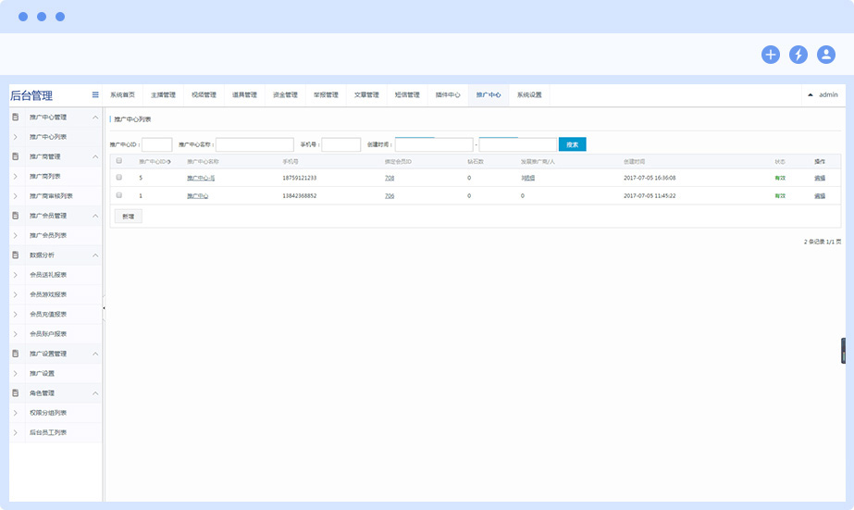Screen dimensions: 854x510
Task: Tick the checkbox for row ID 5
Action: coord(118,177)
